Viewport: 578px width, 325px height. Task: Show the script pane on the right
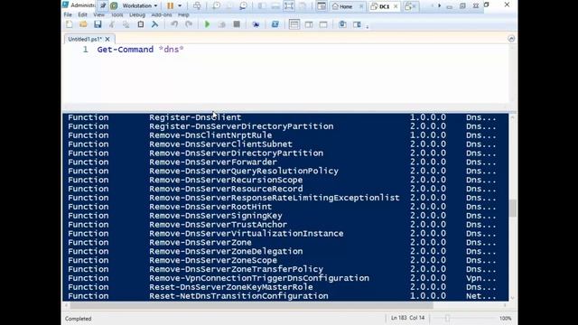click(309, 24)
